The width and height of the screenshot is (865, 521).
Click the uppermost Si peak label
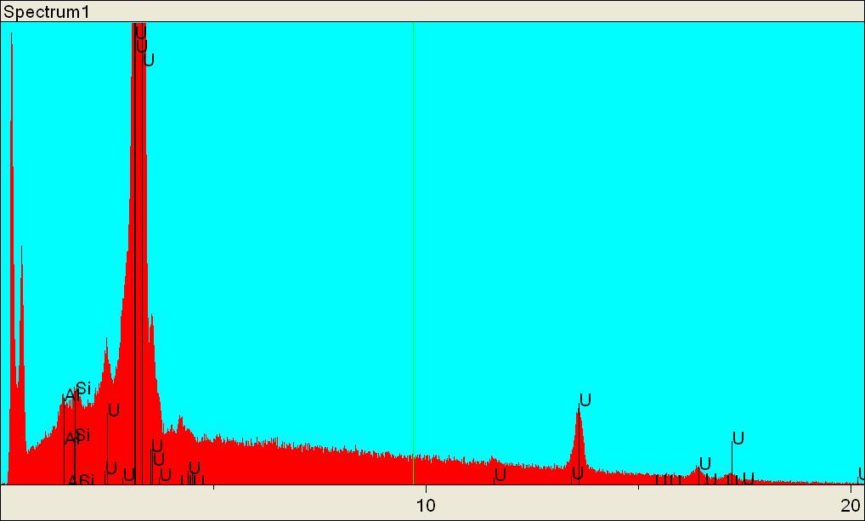tap(83, 388)
